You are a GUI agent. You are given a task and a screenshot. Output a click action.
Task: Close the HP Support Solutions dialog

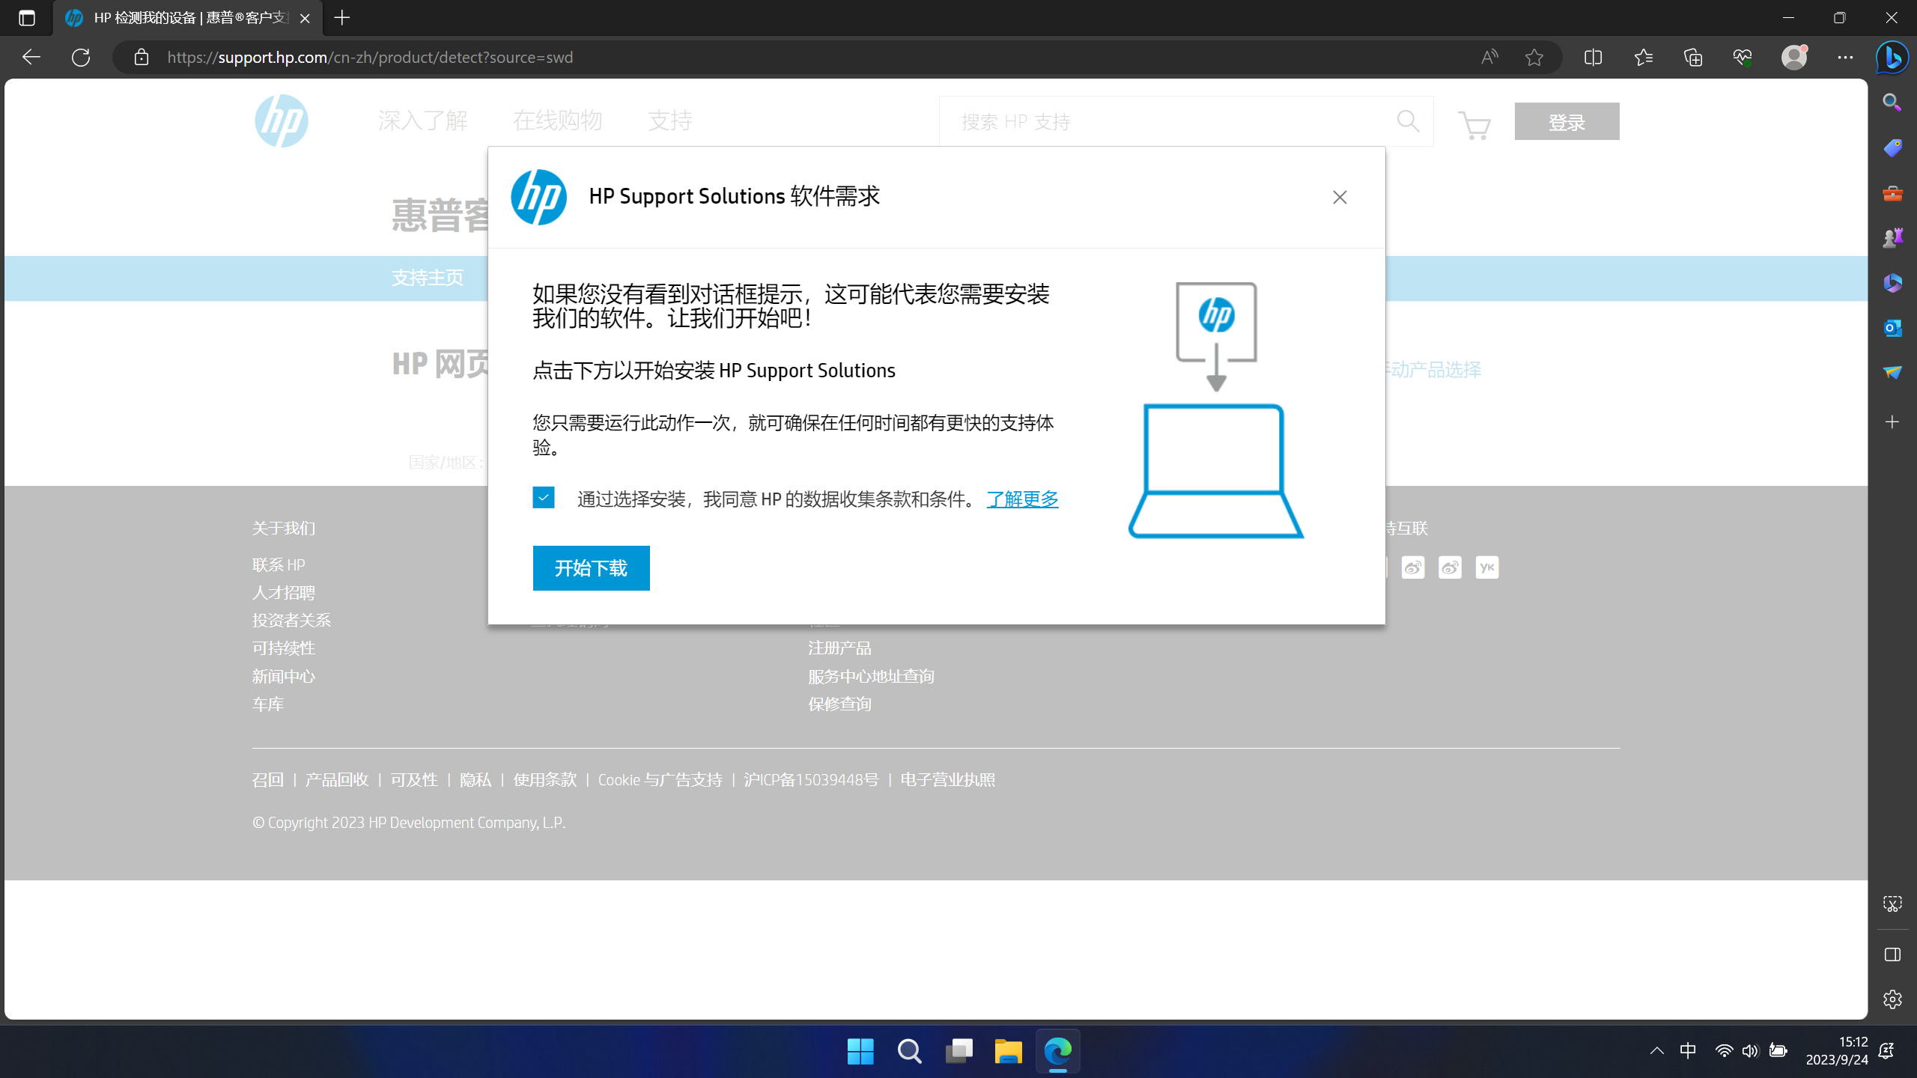(x=1340, y=197)
